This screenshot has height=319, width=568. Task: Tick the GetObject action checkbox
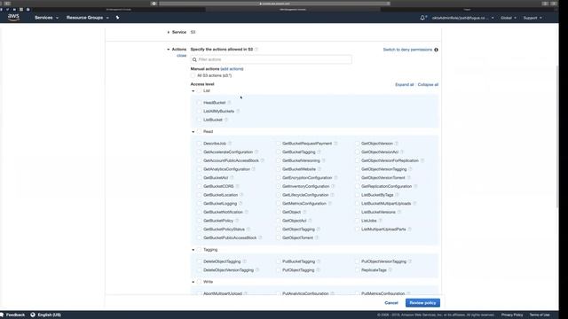click(x=278, y=212)
